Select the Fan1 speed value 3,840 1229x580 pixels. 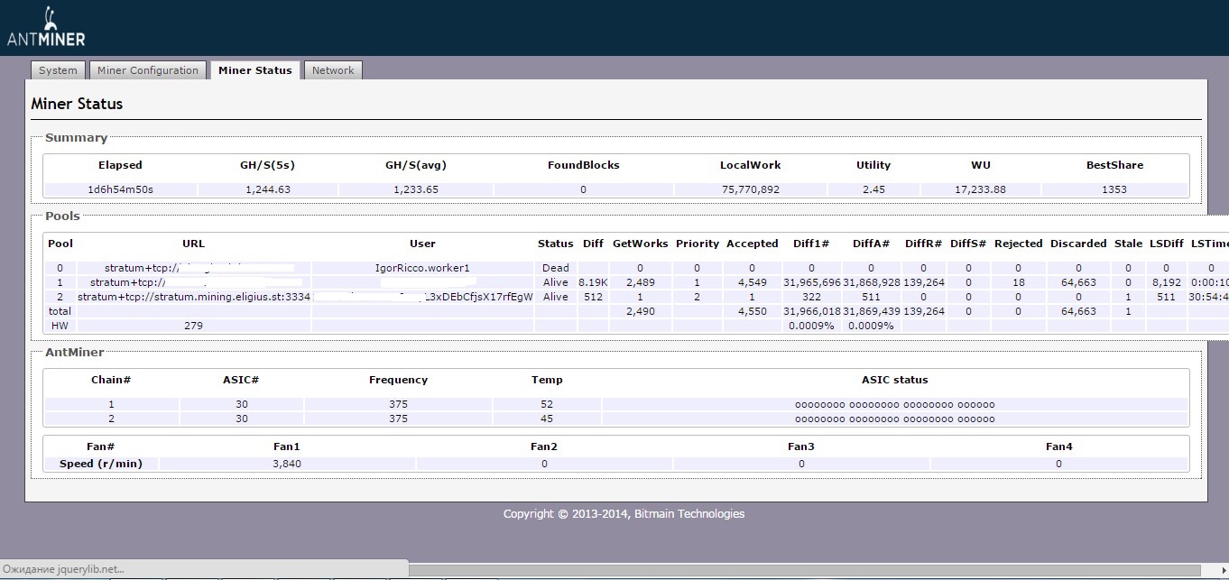tap(287, 464)
